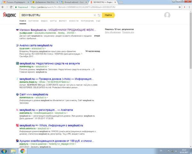Switch to the Видео search tab
Viewport: 192px width, 154px height.
[44, 21]
